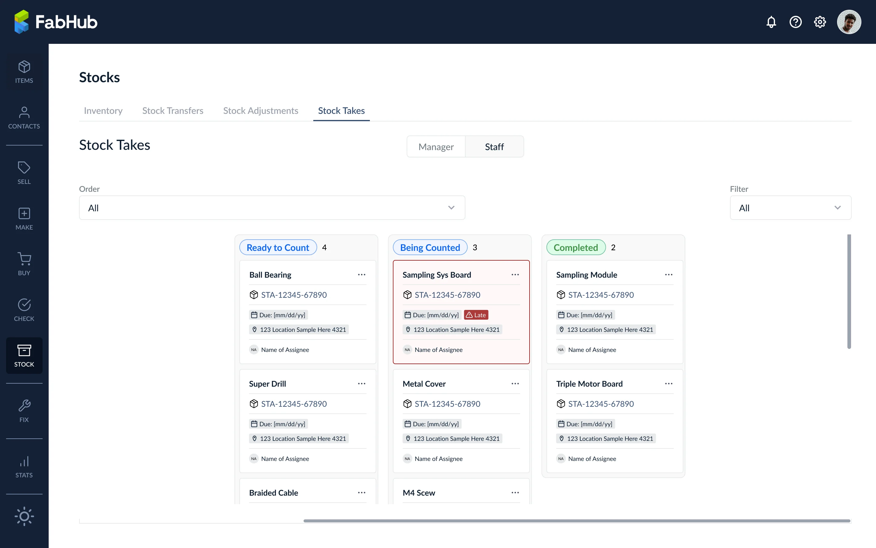Viewport: 876px width, 548px height.
Task: Click the vertical scrollbar thumb
Action: point(849,291)
